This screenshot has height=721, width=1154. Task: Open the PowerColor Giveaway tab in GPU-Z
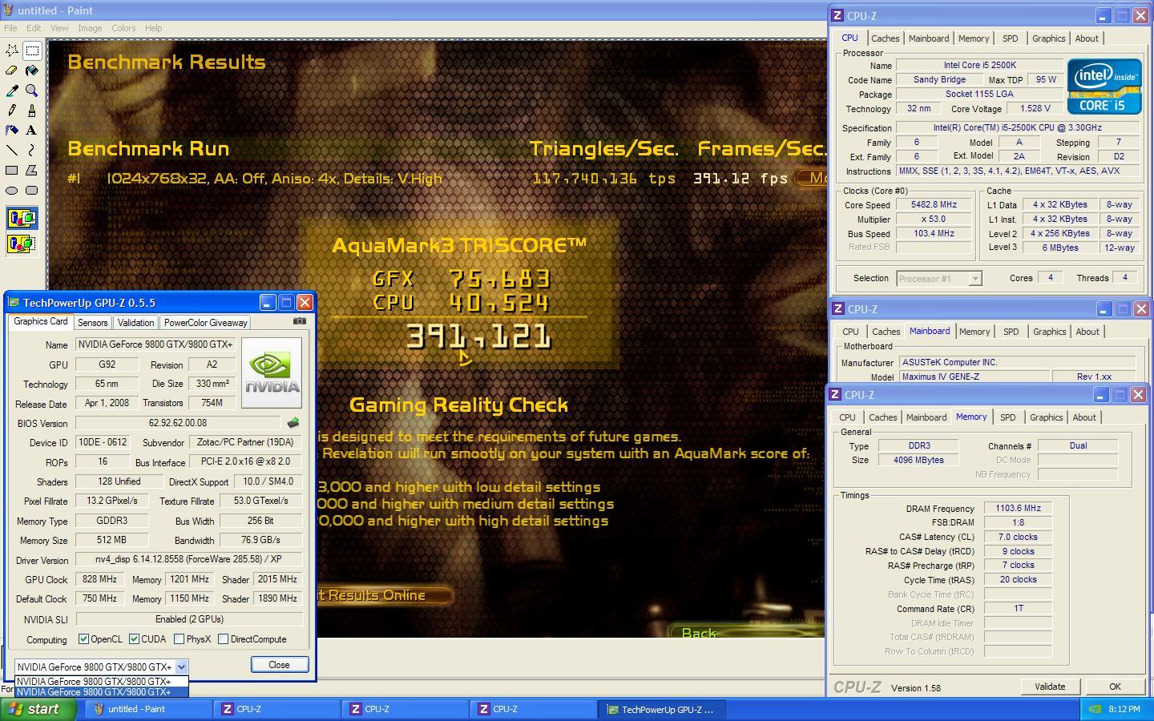pos(206,323)
